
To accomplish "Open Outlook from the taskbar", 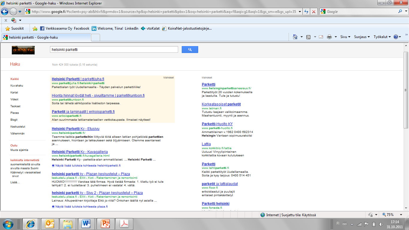I will [x=49, y=224].
